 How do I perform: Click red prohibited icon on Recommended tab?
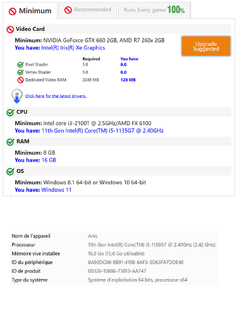tap(68, 10)
